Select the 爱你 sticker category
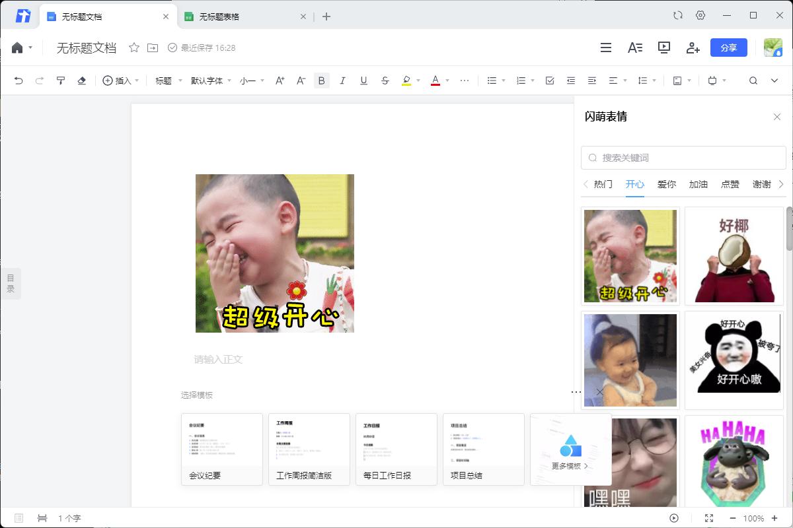This screenshot has height=528, width=793. 666,184
